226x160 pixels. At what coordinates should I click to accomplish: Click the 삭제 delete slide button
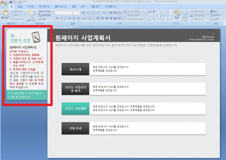click(x=42, y=19)
